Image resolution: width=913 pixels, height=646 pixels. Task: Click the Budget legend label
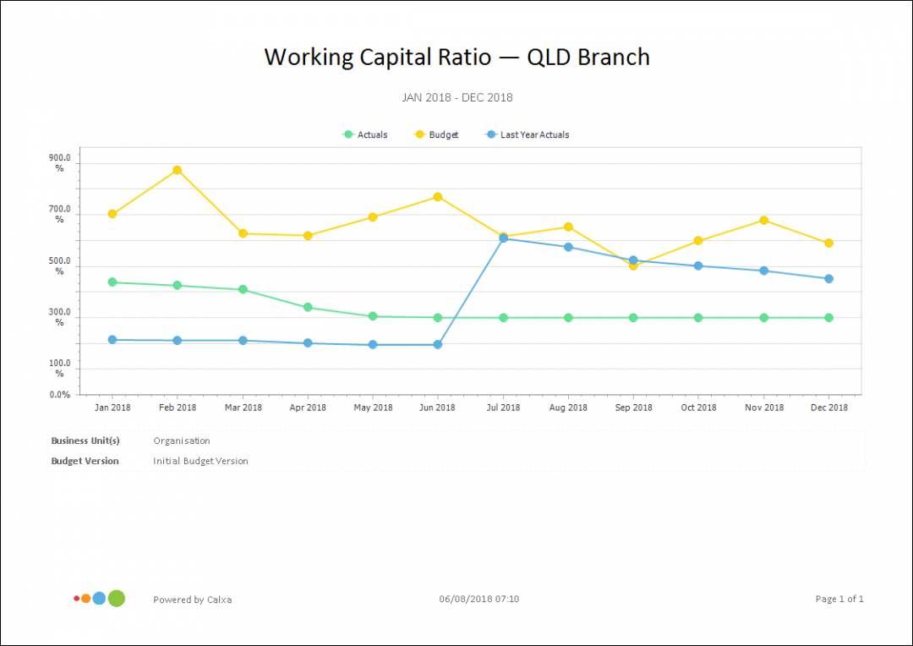444,134
